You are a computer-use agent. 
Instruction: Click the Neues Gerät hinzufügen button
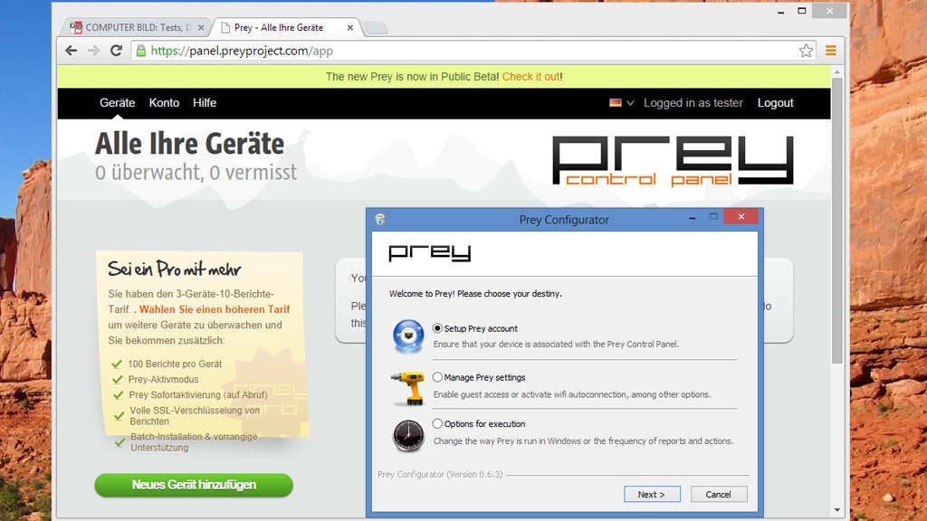coord(194,485)
